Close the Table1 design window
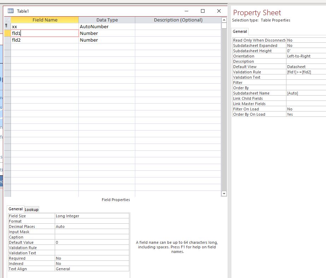 [x=219, y=11]
